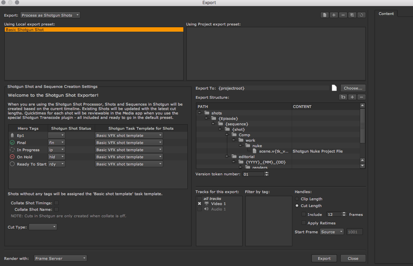Viewport: 413px width, 266px height.
Task: Click the shots folder icon
Action: click(207, 113)
